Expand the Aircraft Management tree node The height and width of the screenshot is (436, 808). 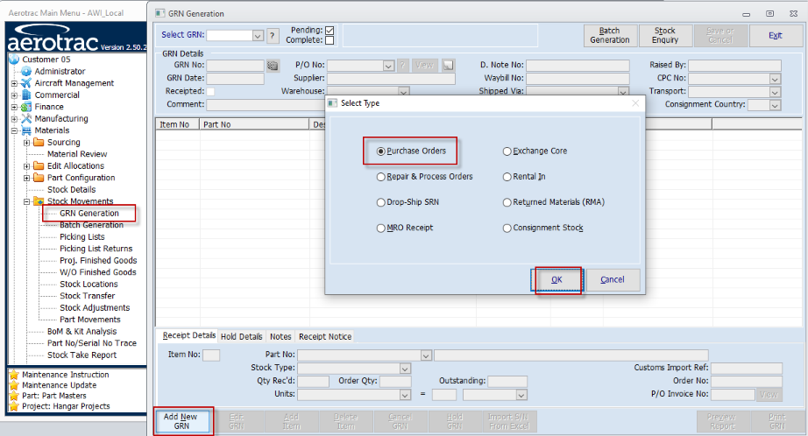14,83
